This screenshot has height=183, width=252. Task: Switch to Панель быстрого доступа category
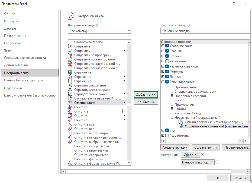[x=30, y=80]
